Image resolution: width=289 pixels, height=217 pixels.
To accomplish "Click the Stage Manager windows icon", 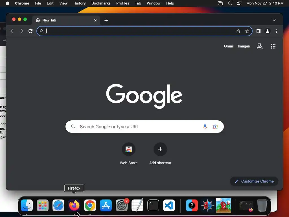I will [x=220, y=3].
